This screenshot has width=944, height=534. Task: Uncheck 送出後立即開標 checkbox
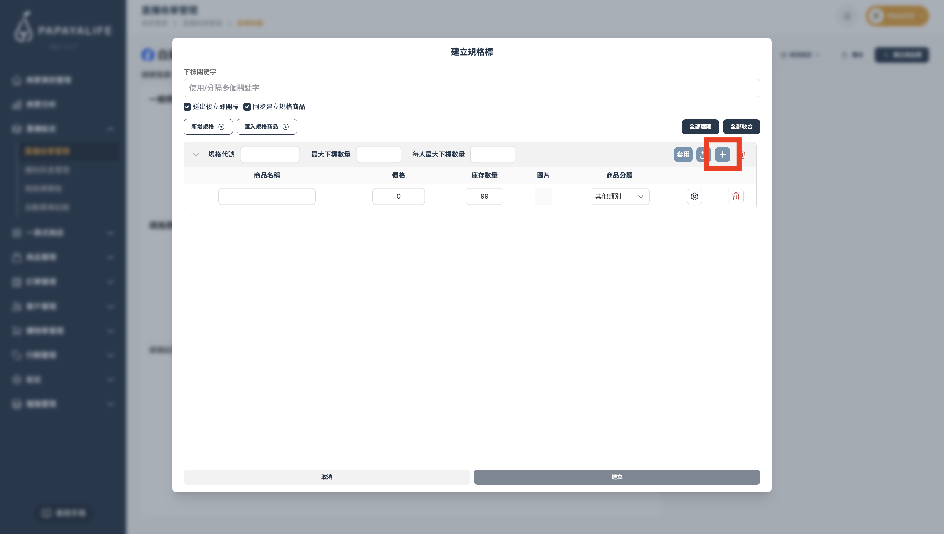pyautogui.click(x=187, y=107)
